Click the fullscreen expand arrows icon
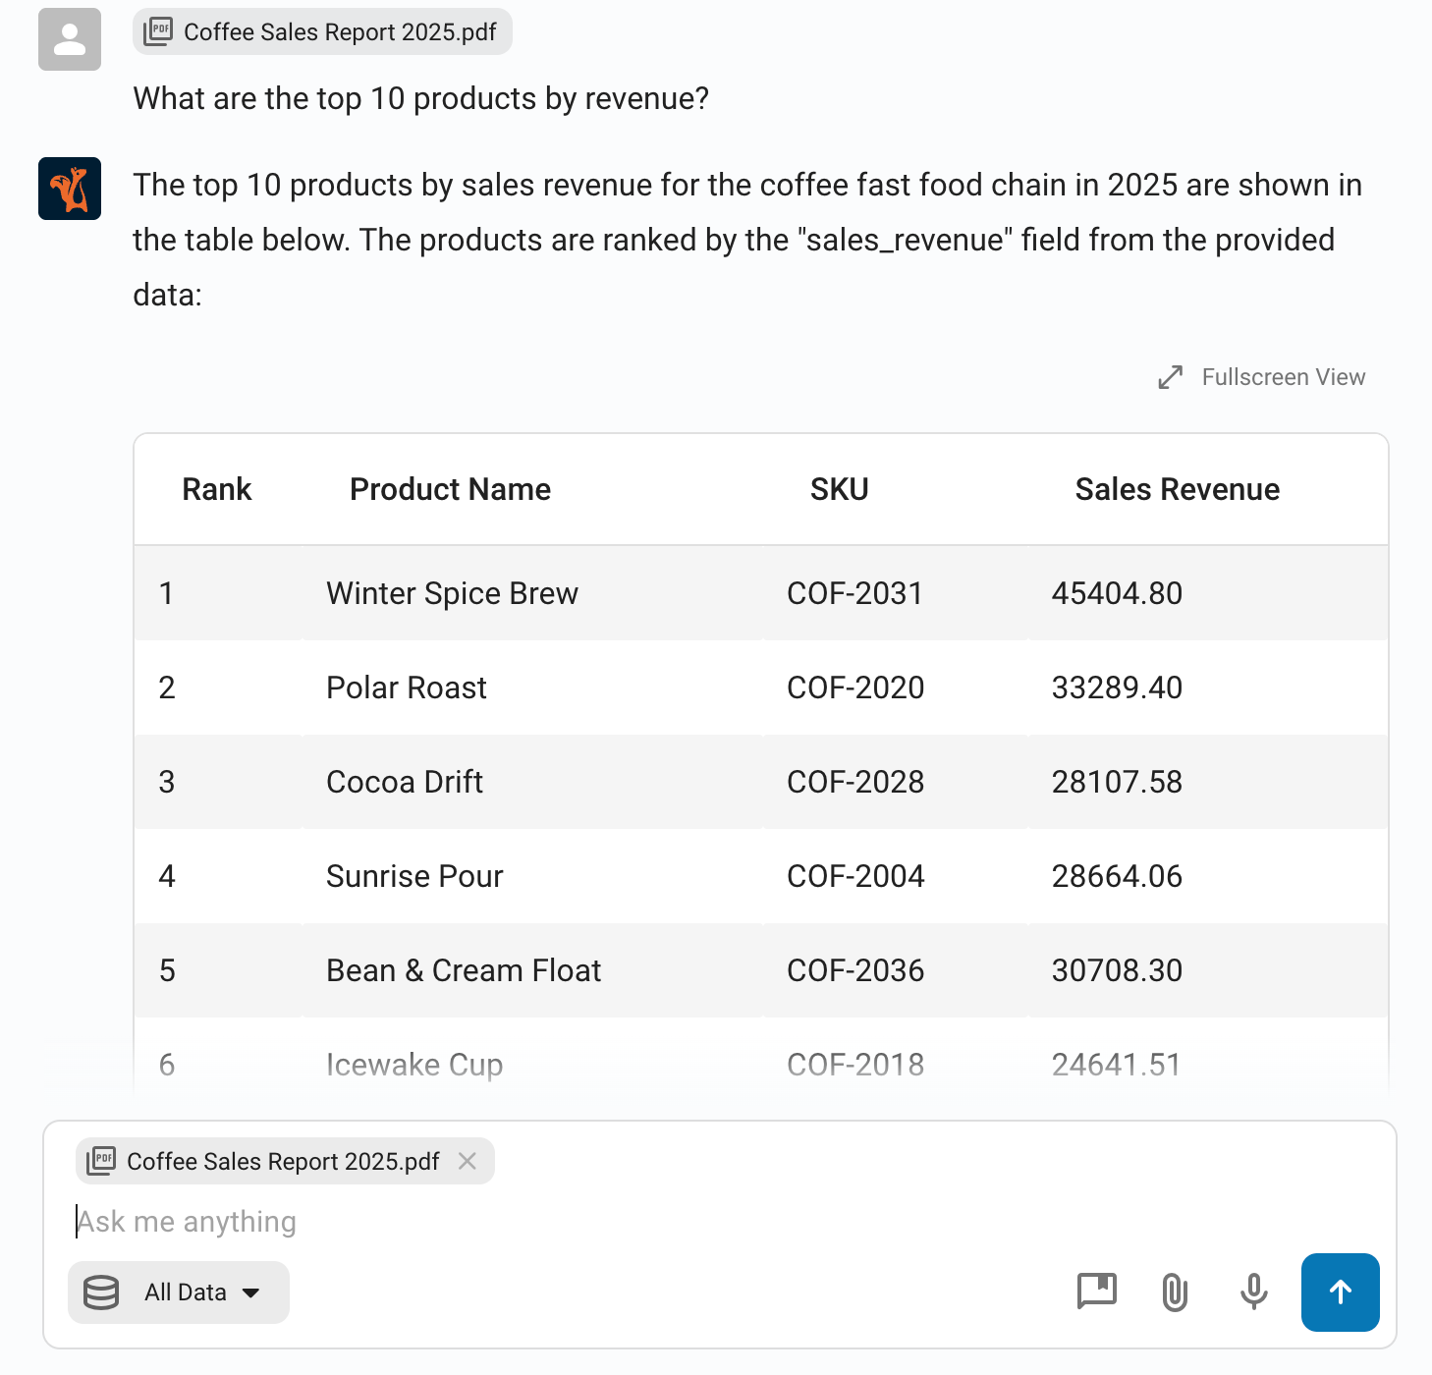 click(x=1170, y=377)
